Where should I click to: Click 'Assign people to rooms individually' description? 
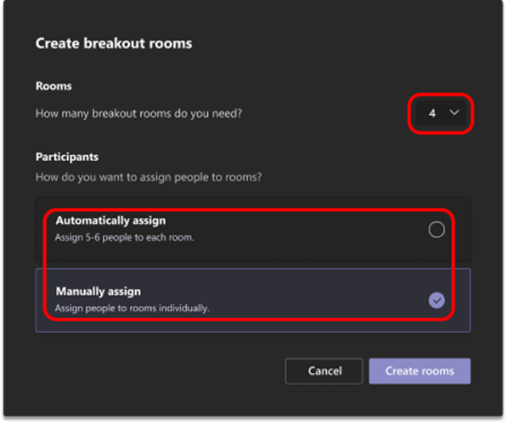pos(132,308)
